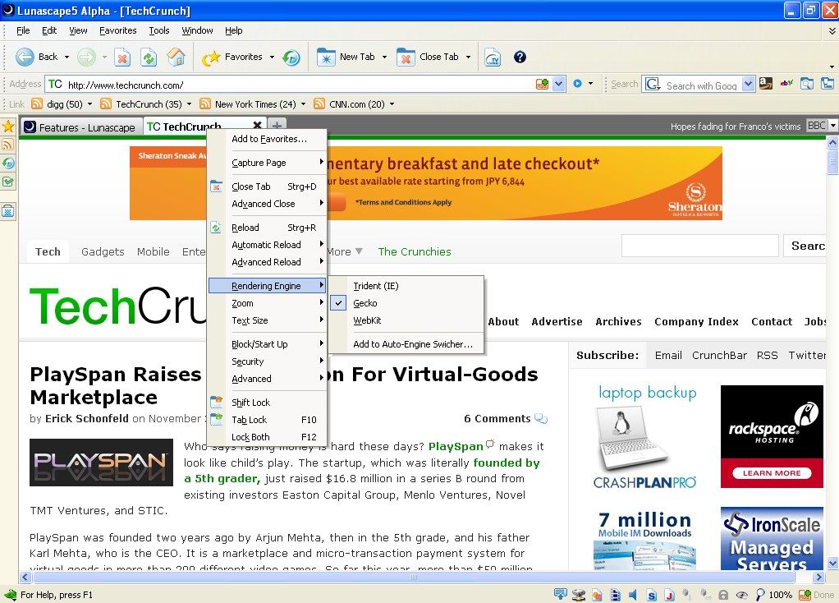Click the Stop loading icon
The height and width of the screenshot is (603, 839).
[x=122, y=58]
